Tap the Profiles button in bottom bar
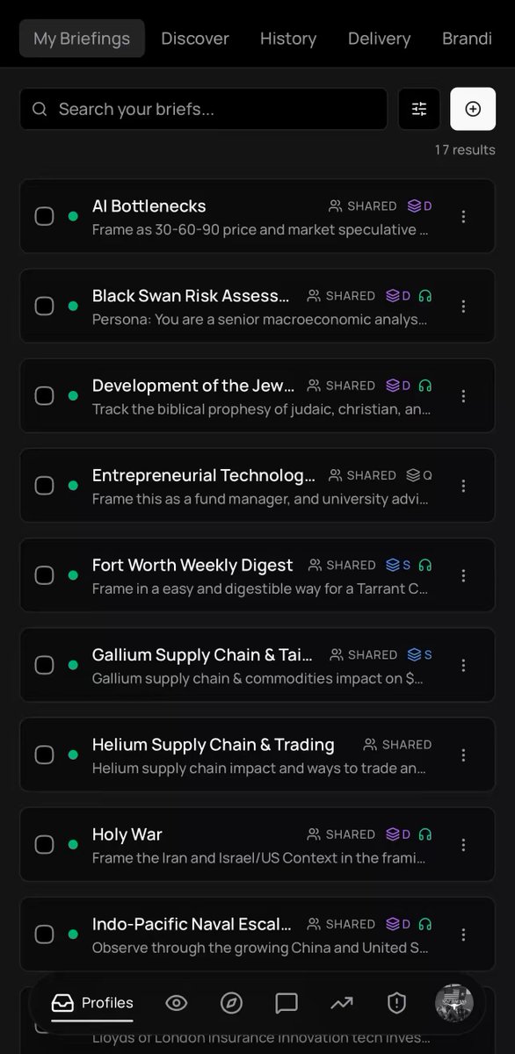The width and height of the screenshot is (515, 1054). [92, 1003]
